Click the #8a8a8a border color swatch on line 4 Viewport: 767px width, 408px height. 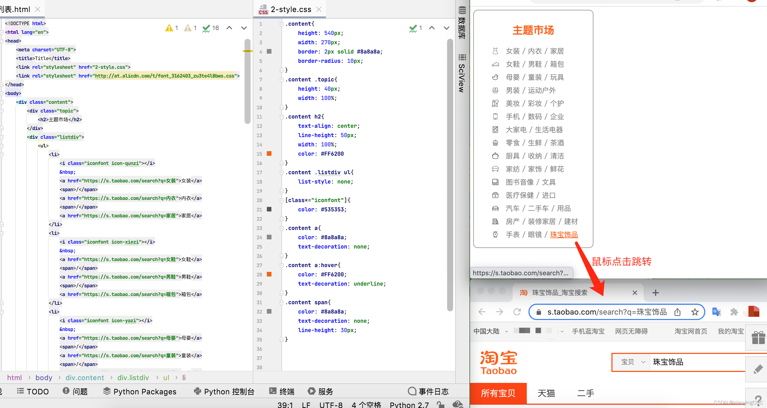coord(269,52)
